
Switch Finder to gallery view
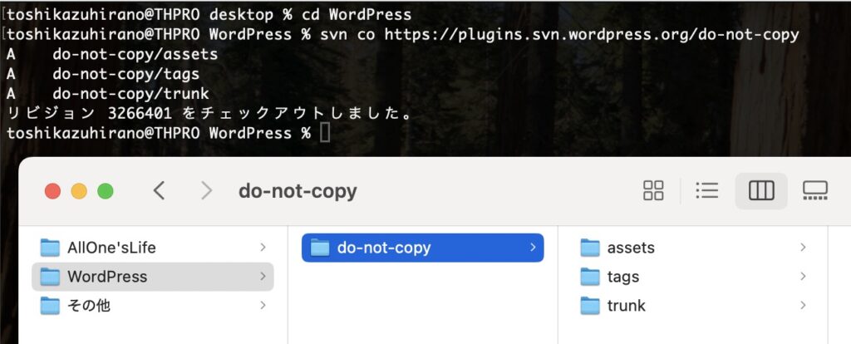pyautogui.click(x=814, y=191)
